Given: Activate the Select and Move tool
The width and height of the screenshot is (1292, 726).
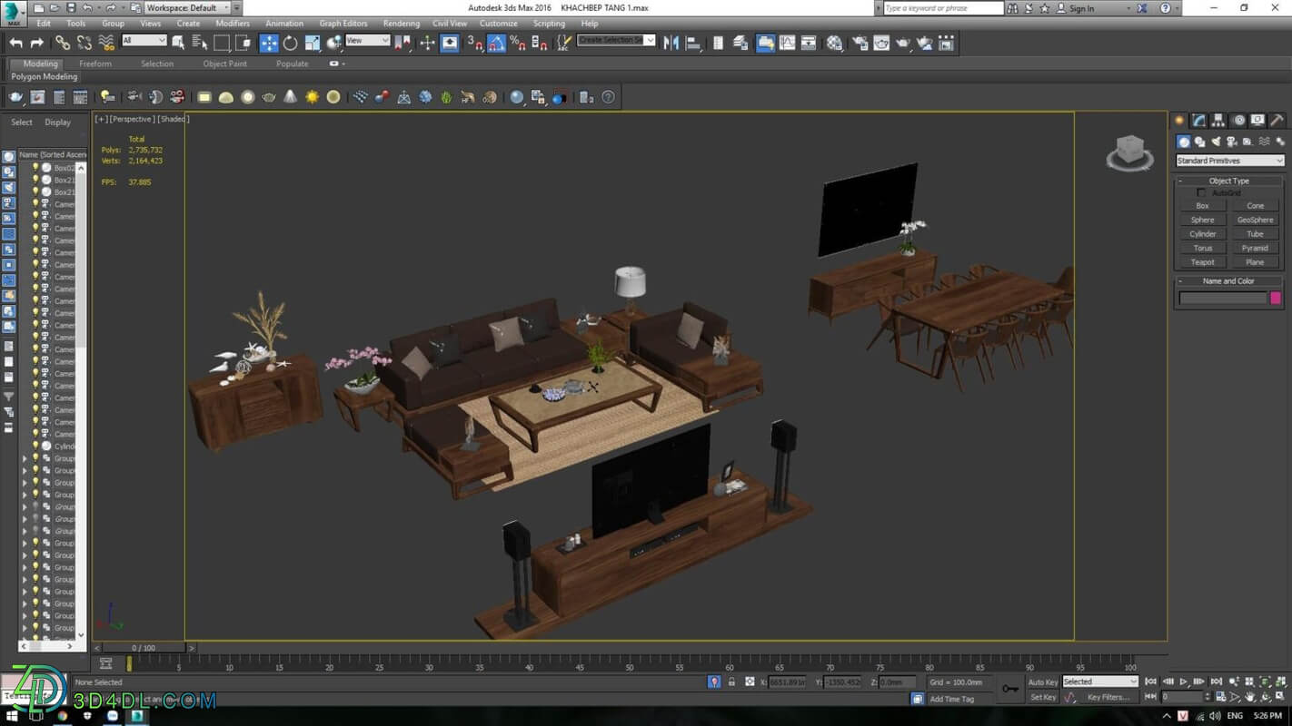Looking at the screenshot, I should 269,43.
